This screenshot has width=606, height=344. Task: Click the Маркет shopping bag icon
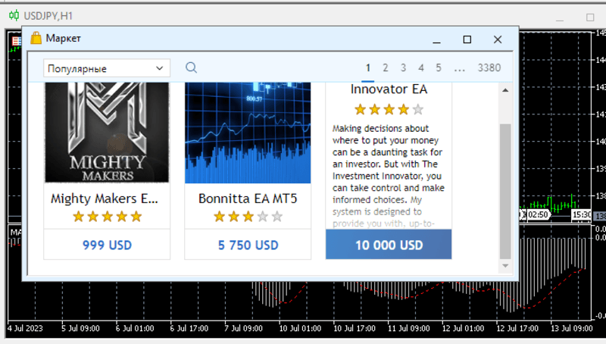point(36,38)
